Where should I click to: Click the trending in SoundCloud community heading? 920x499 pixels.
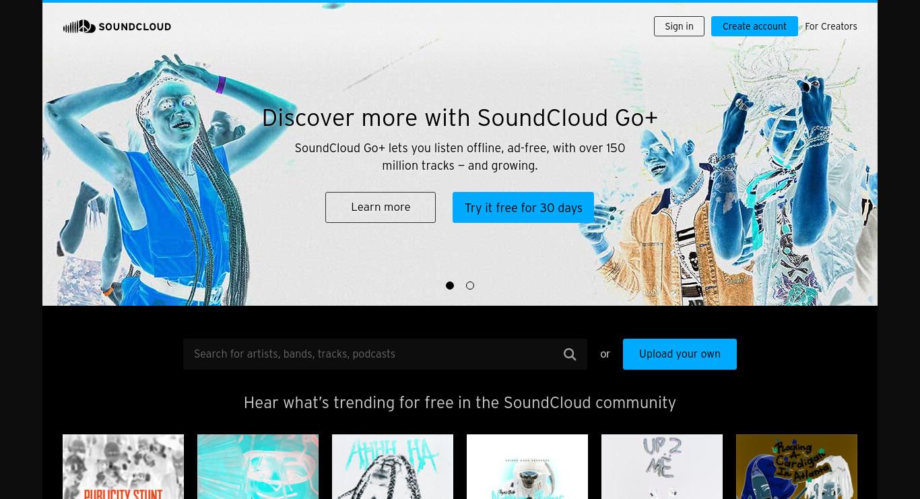tap(460, 403)
